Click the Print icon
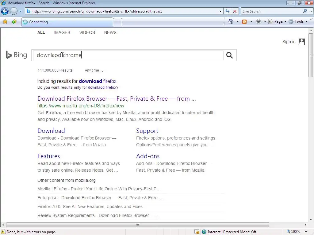The image size is (314, 235). [258, 22]
